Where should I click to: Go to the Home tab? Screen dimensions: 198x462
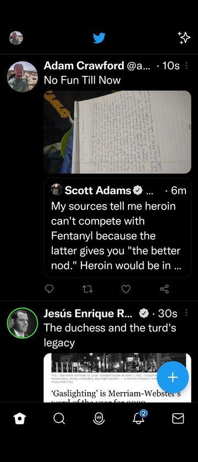click(20, 418)
